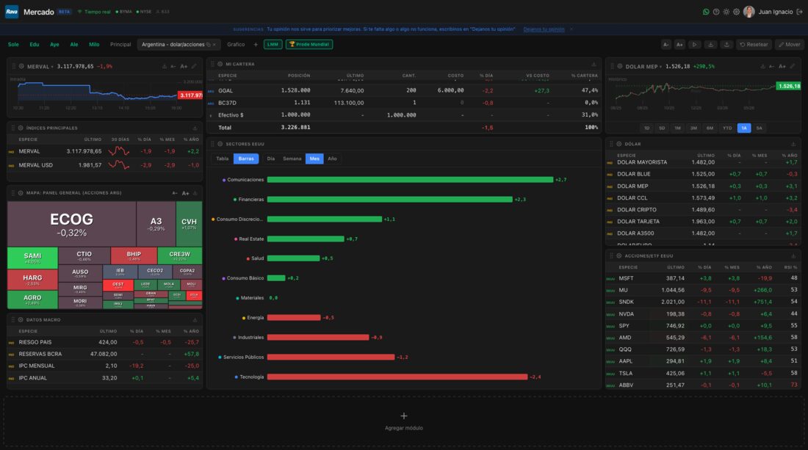Export the Dólar module data
The image size is (808, 450).
point(793,144)
